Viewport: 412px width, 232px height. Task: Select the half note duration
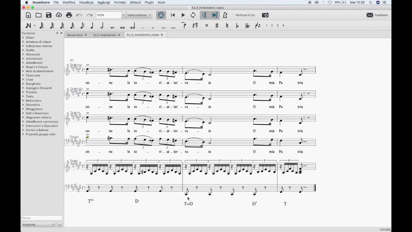click(x=102, y=25)
